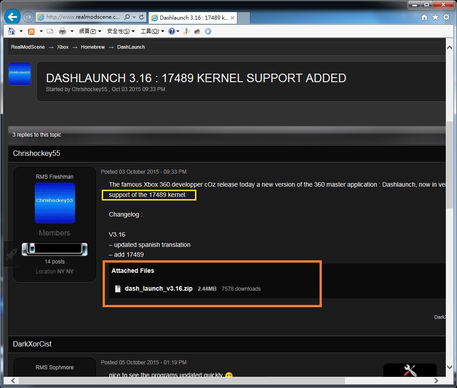Screen dimensions: 457x388
Task: Click the dark add-on icon before the gear
Action: pos(197,31)
